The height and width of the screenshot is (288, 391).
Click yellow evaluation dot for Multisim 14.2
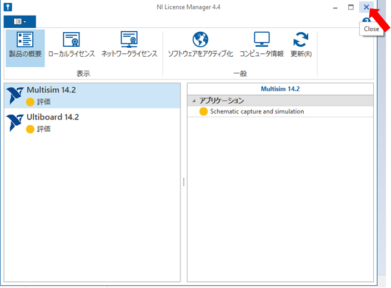tap(30, 102)
